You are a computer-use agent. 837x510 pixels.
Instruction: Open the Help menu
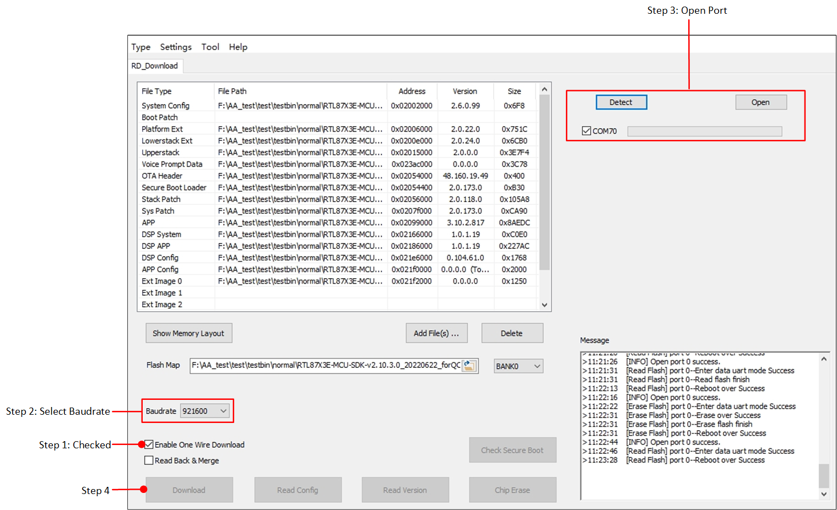(x=238, y=47)
